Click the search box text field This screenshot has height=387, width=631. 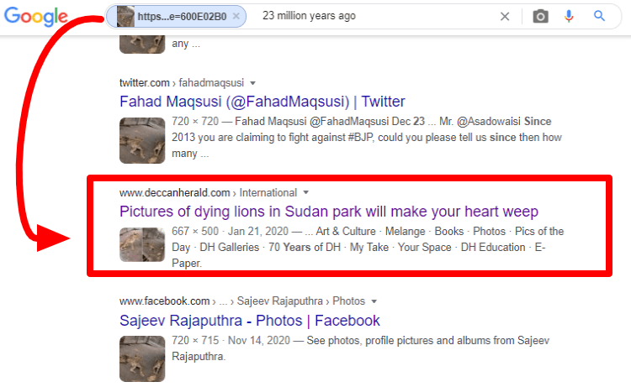pos(370,16)
